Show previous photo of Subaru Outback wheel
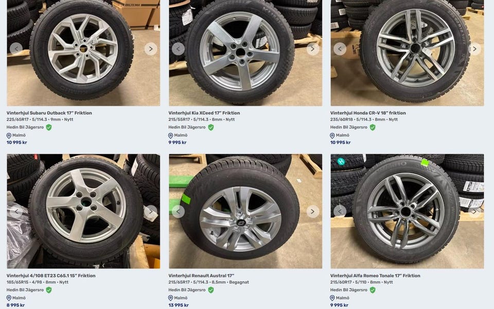Image resolution: width=494 pixels, height=309 pixels. click(x=16, y=49)
